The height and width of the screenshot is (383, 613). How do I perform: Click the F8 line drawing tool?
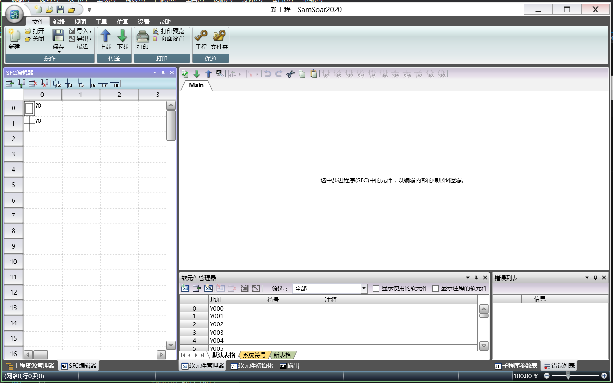[115, 84]
